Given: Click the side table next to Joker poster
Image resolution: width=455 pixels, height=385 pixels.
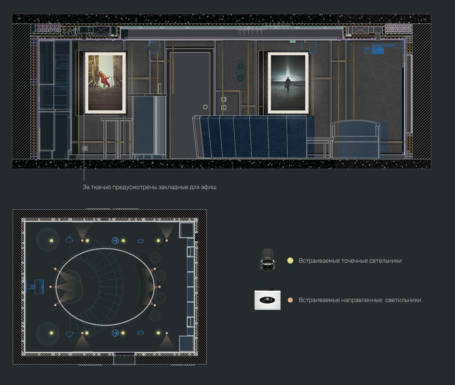Looking at the screenshot, I should (117, 138).
